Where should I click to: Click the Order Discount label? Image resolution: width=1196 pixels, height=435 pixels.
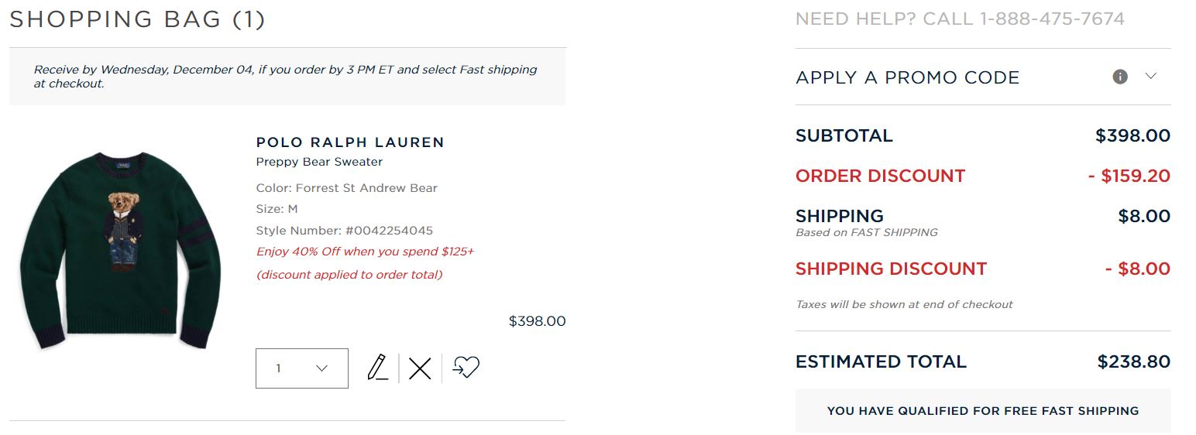(880, 176)
